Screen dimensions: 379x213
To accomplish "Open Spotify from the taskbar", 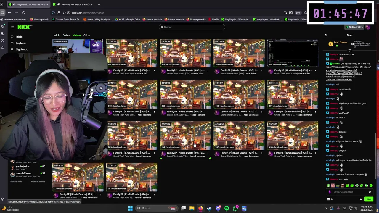I will (227, 208).
